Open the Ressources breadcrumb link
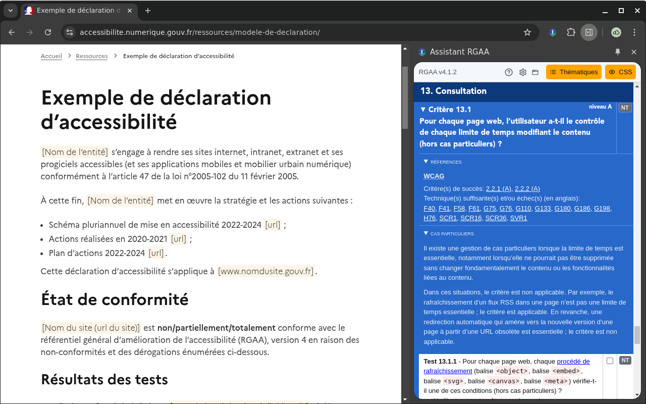 [92, 56]
